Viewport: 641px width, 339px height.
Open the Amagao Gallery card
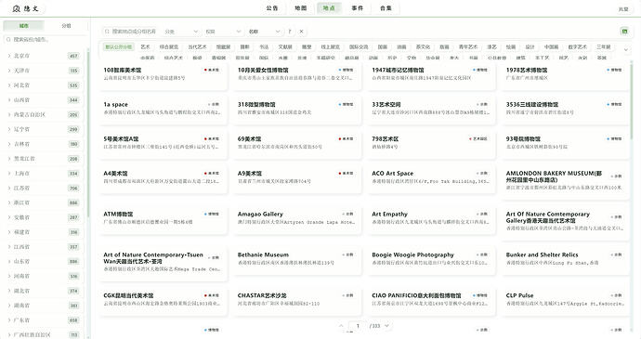pyautogui.click(x=297, y=220)
